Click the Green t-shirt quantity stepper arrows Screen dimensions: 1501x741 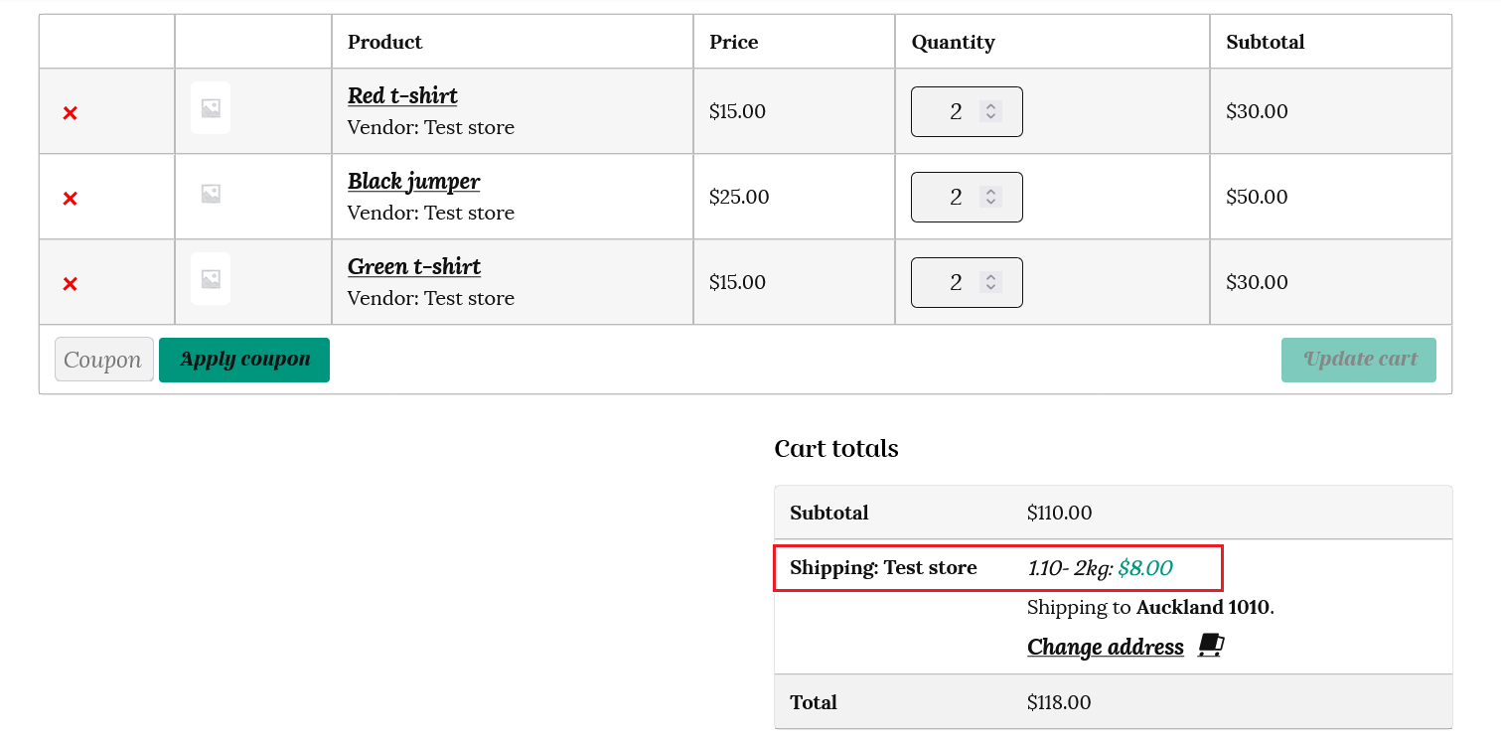990,282
